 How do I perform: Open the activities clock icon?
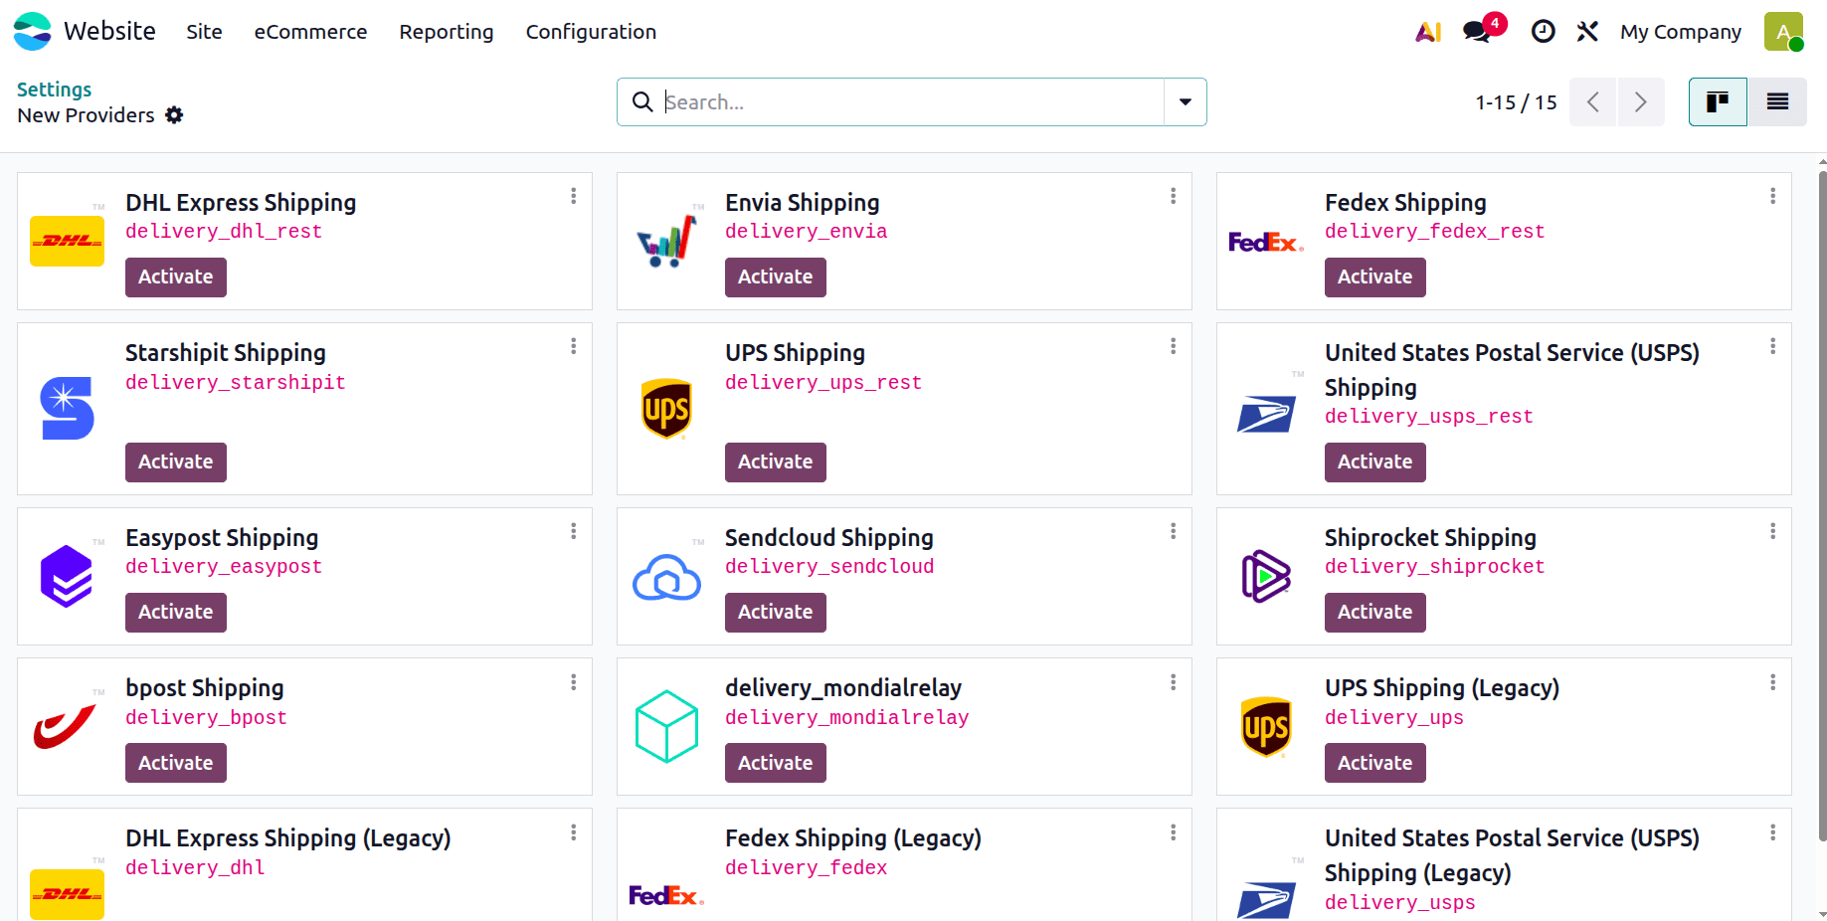1543,32
